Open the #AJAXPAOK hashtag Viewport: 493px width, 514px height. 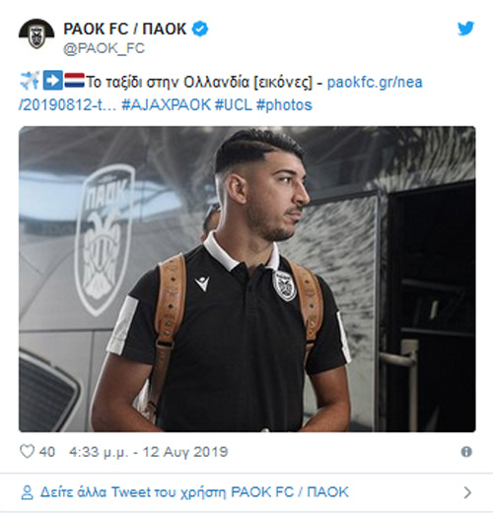coord(166,105)
